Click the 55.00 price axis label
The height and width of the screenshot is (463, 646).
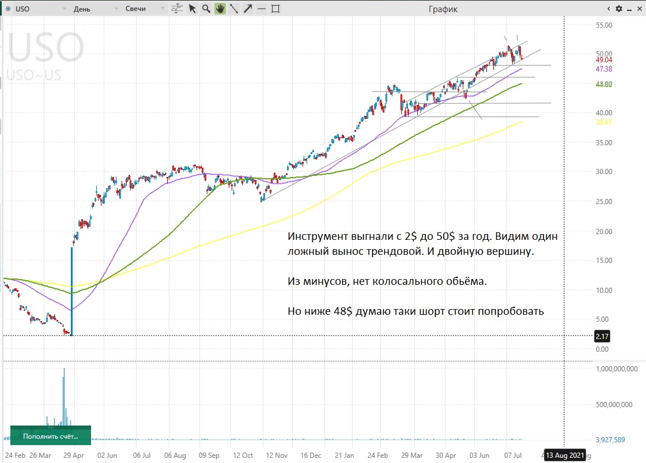[x=604, y=25]
